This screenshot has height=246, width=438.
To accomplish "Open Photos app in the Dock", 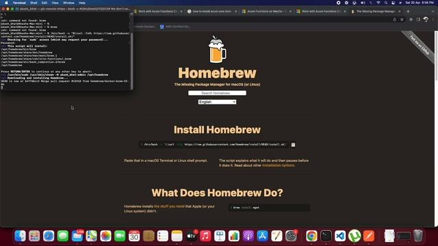I will pyautogui.click(x=105, y=236).
